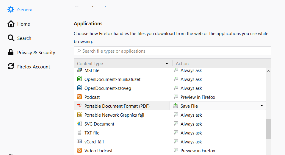Select the Podcast row
Image resolution: width=285 pixels, height=155 pixels.
tap(170, 97)
